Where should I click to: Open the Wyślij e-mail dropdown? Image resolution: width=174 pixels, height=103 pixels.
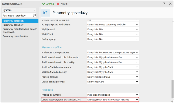(113, 29)
